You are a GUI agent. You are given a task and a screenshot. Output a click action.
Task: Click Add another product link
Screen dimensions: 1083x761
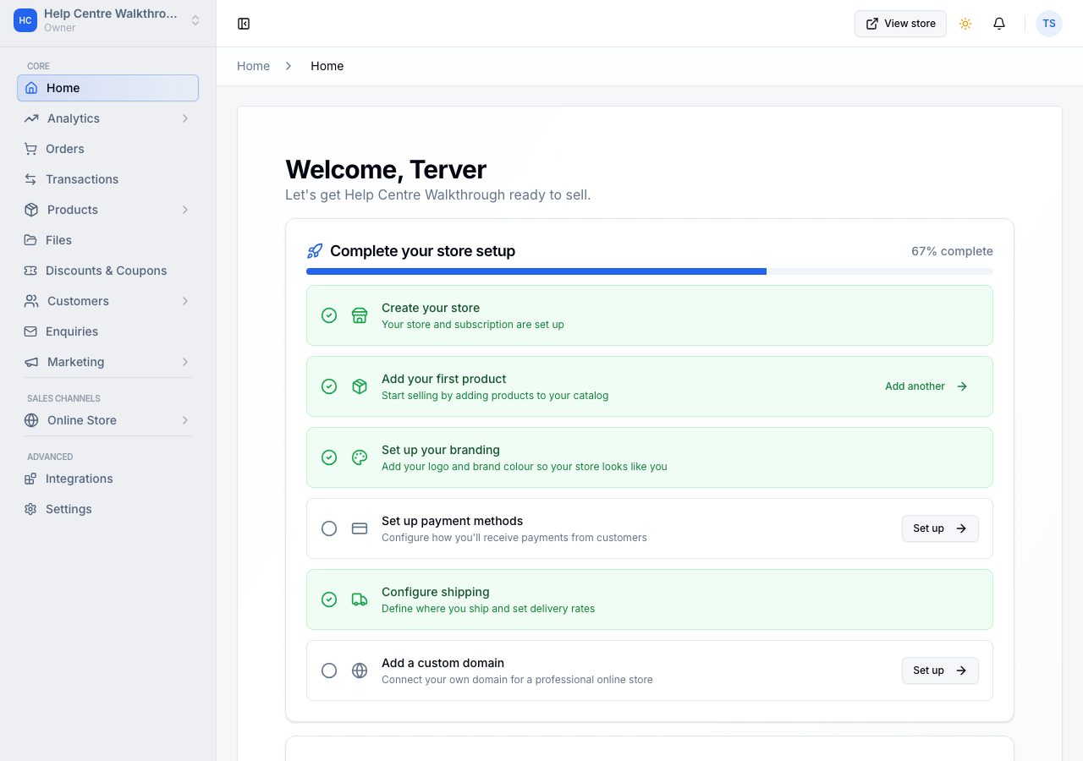[x=926, y=386]
